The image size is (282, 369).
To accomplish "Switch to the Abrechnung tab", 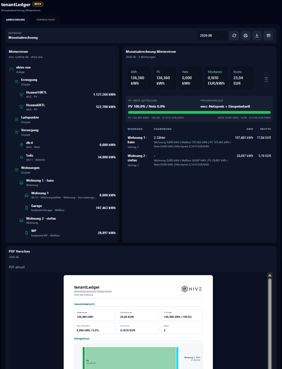I will (15, 20).
